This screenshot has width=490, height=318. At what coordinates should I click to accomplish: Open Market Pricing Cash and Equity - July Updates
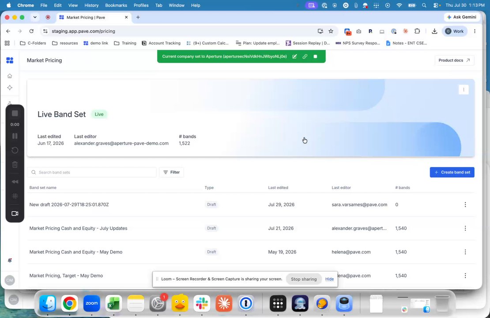pyautogui.click(x=78, y=228)
